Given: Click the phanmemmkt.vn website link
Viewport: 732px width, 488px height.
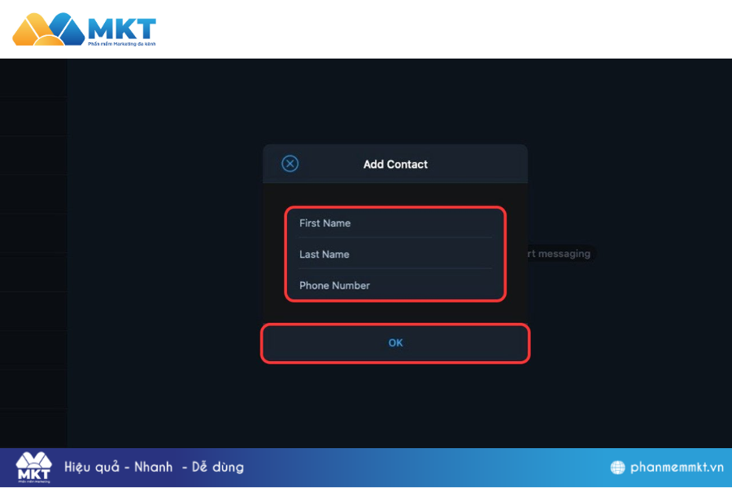Looking at the screenshot, I should point(677,468).
